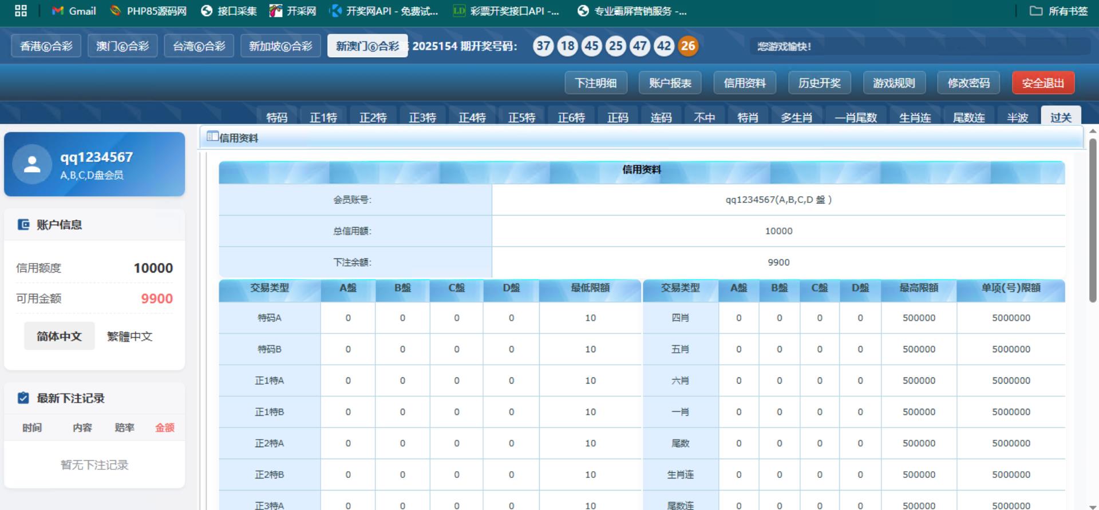Select the 新澳门⑥合彩 lottery
Image resolution: width=1099 pixels, height=510 pixels.
click(367, 46)
